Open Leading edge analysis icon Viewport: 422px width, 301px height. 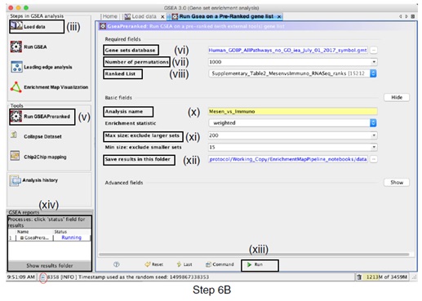click(16, 67)
